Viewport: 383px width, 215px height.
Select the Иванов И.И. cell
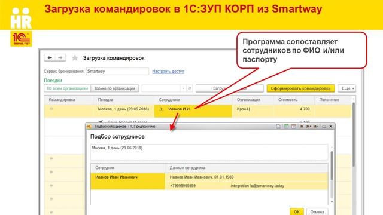click(x=193, y=111)
